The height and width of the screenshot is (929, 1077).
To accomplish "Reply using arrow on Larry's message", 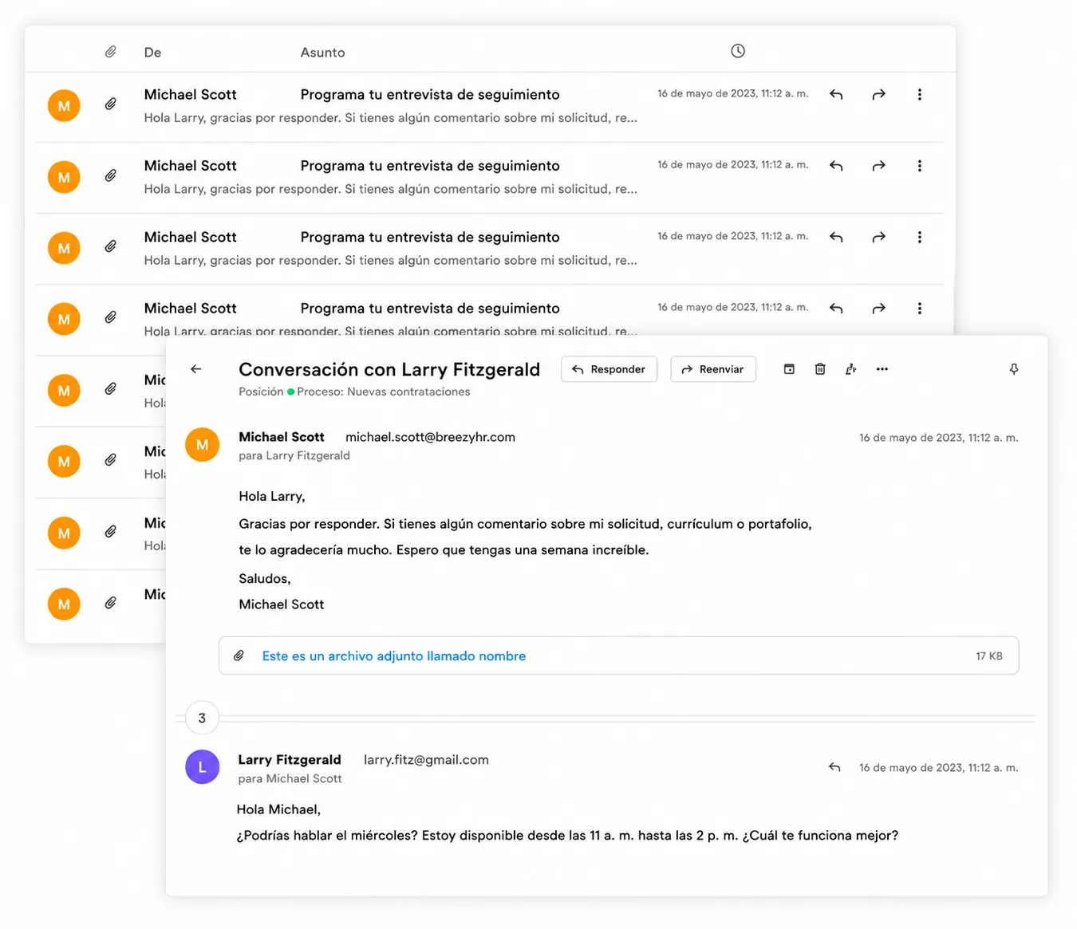I will pyautogui.click(x=834, y=767).
